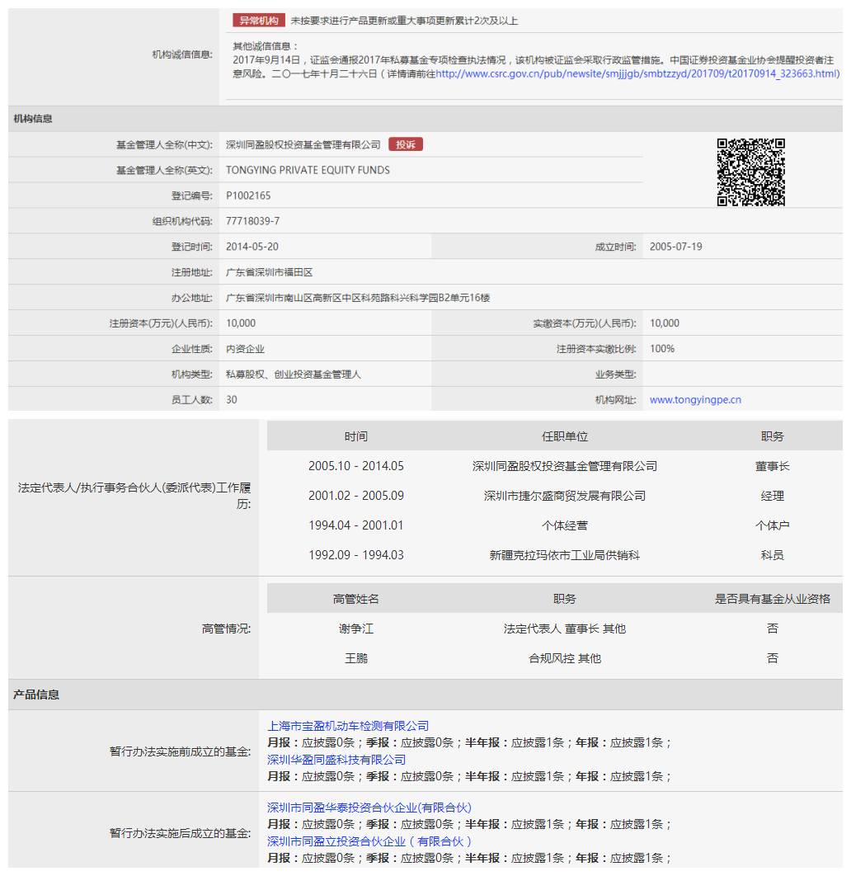This screenshot has width=851, height=876.
Task: Open 深圳华盈同盛科技有限公司 fund link
Action: click(336, 760)
